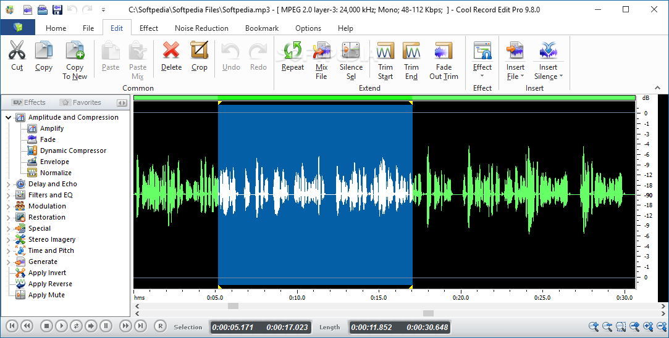Click the upper horizontal scrollbar thumb
Screen dimensions: 669x338
tap(233, 306)
